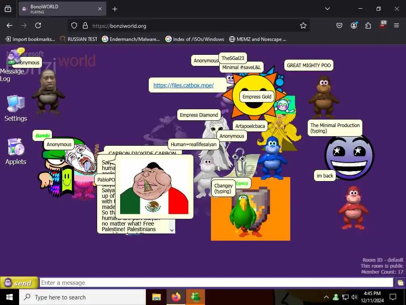Open the Firefox application menu

pos(396,25)
